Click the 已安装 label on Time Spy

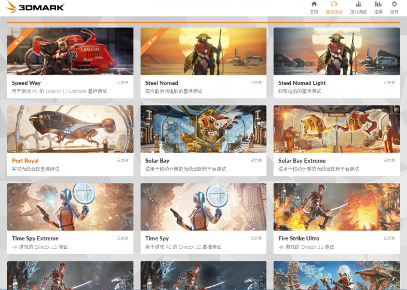[x=256, y=238]
